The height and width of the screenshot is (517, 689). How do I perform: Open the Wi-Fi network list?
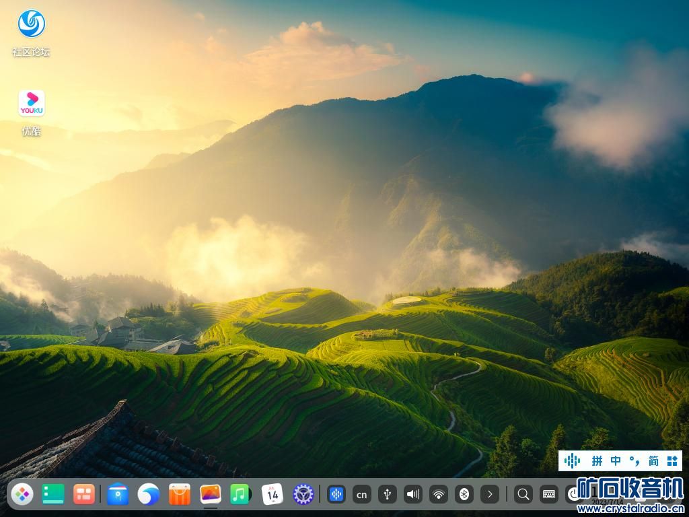click(x=439, y=495)
